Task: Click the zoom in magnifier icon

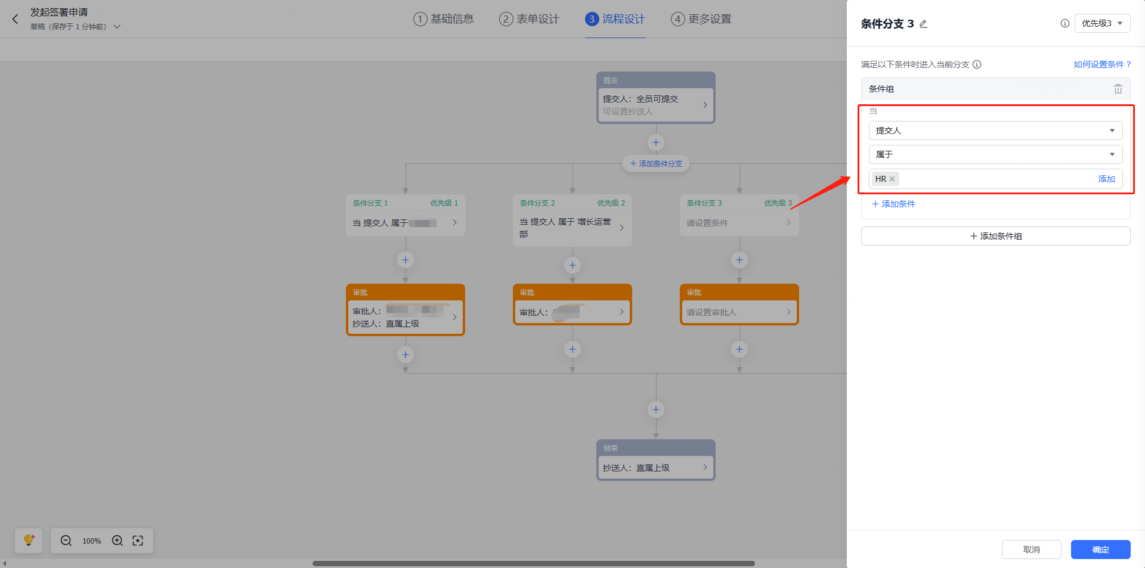Action: [x=117, y=541]
